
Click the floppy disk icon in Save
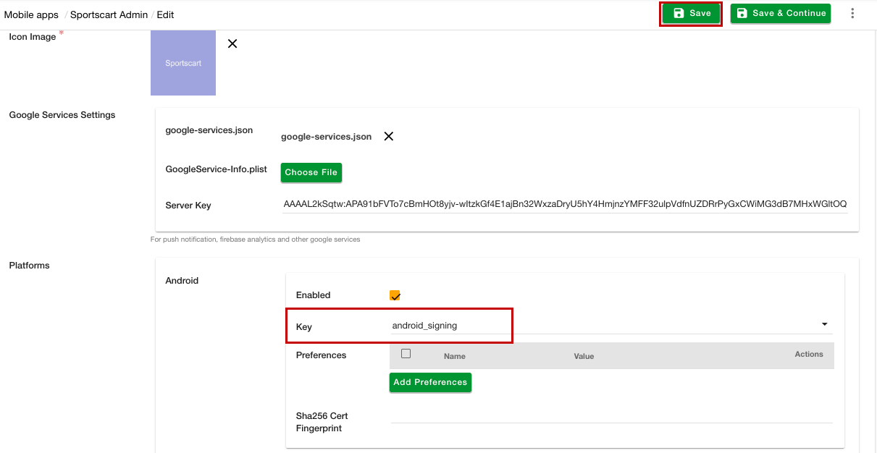click(679, 14)
